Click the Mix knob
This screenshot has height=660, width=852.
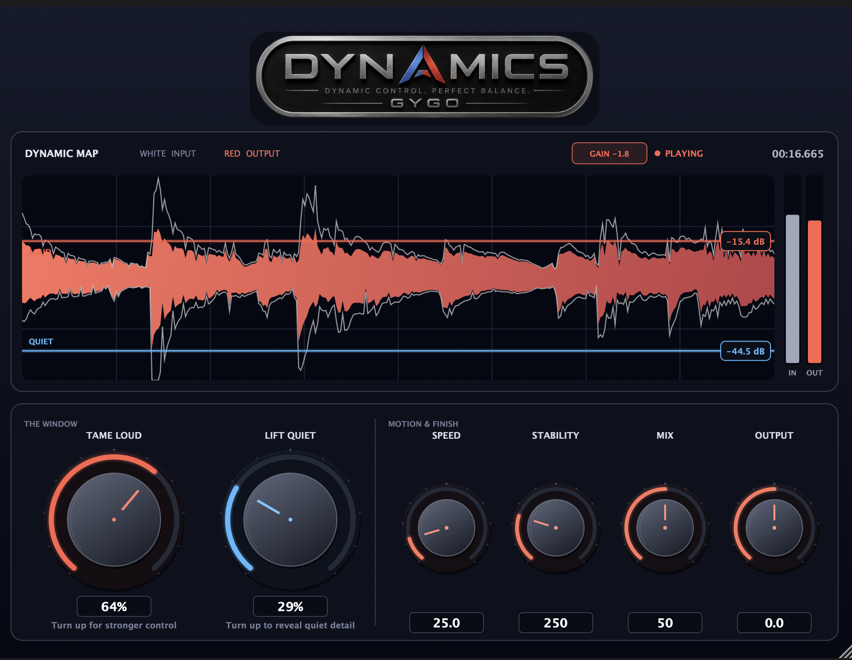tap(665, 528)
